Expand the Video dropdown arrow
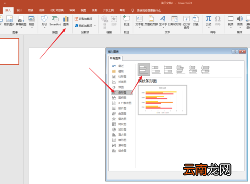Screen dimensions: 250x184 231,28
